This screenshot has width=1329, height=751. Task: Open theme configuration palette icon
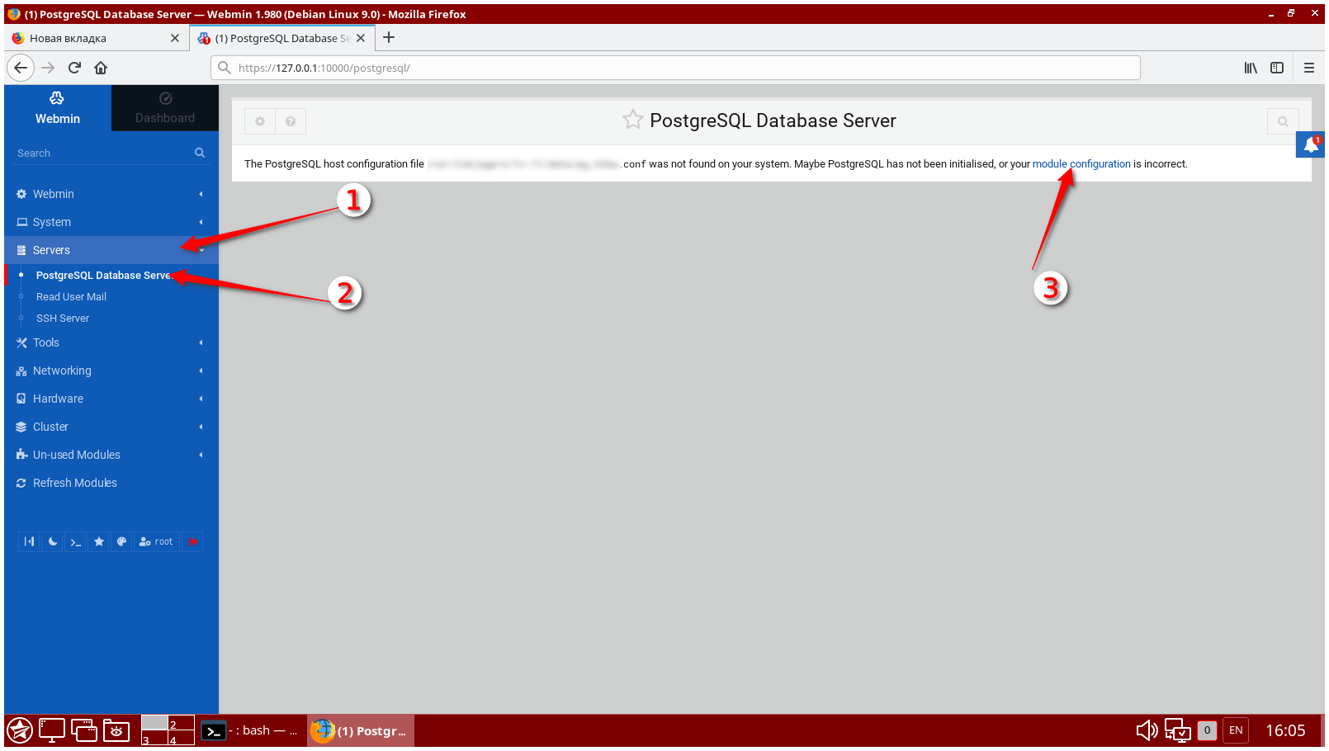click(x=121, y=541)
